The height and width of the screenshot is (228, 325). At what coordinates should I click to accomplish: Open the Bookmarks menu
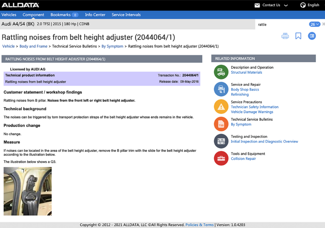pos(60,15)
